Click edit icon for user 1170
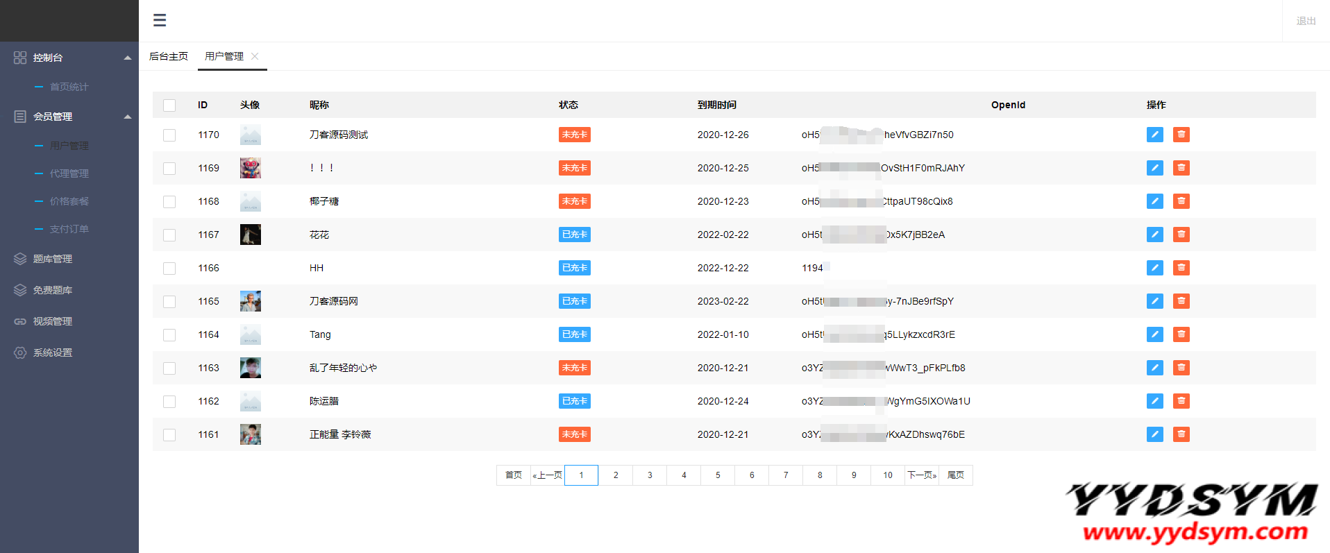 click(x=1154, y=135)
